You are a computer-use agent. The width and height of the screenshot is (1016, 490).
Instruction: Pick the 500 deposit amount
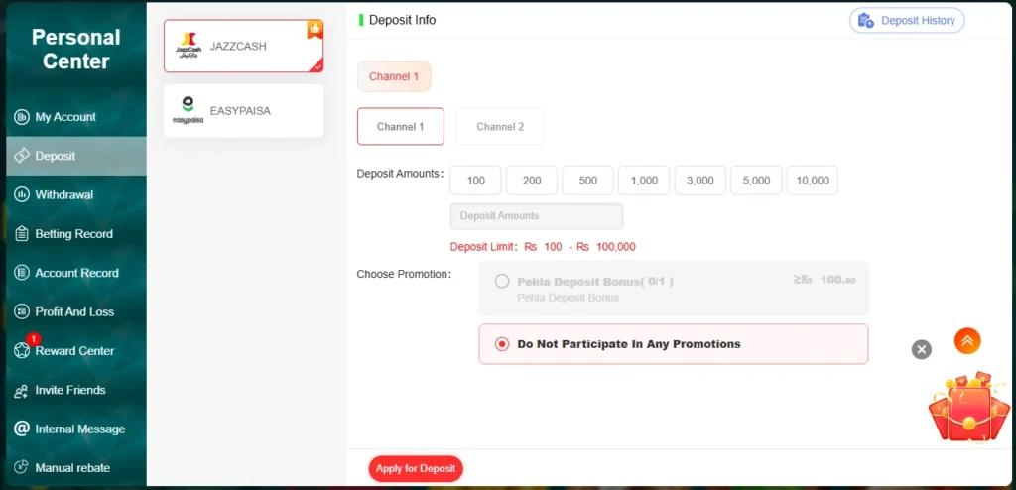pyautogui.click(x=587, y=181)
